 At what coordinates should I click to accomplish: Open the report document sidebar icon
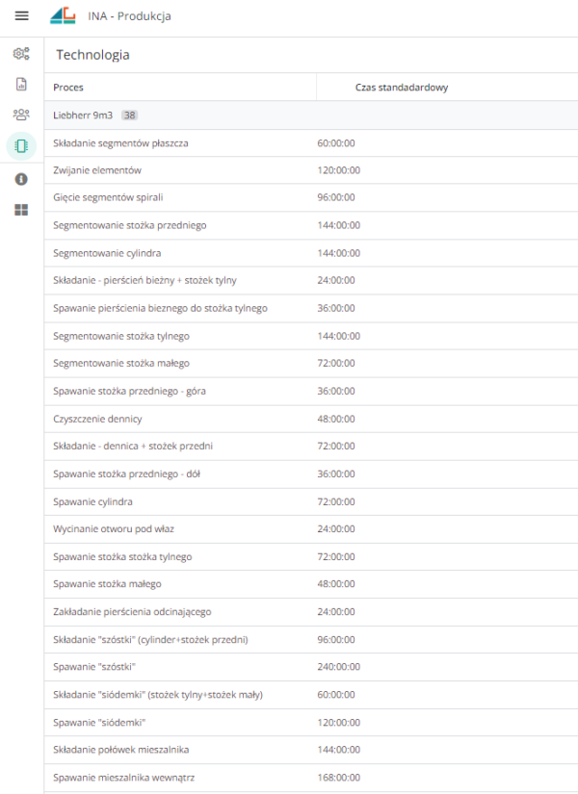(21, 85)
